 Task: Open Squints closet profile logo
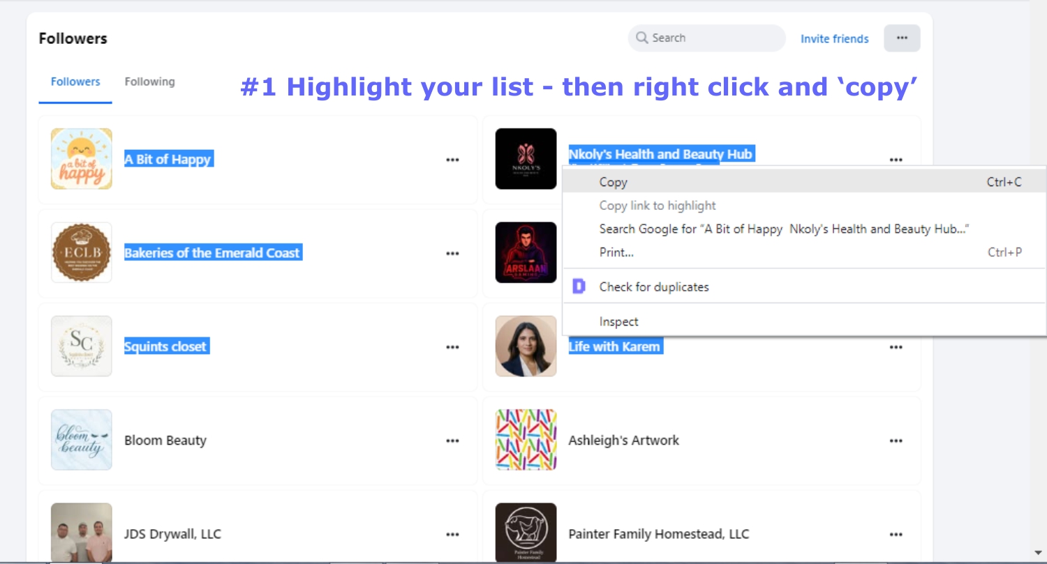pos(81,346)
